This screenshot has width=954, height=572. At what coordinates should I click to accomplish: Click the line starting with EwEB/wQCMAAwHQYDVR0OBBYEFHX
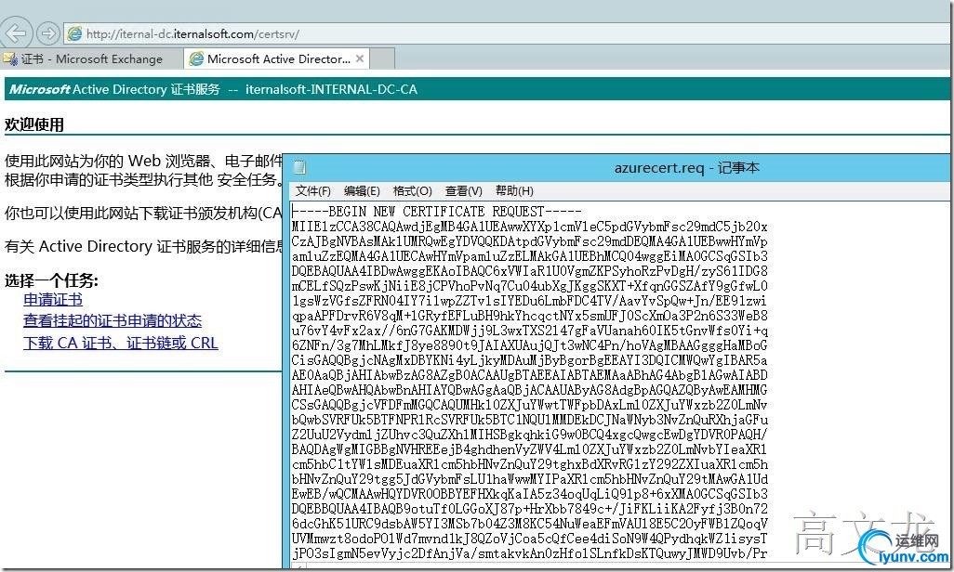click(529, 494)
